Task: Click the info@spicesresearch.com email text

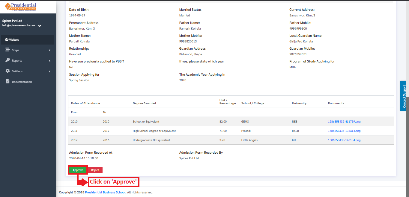Action: (19, 25)
